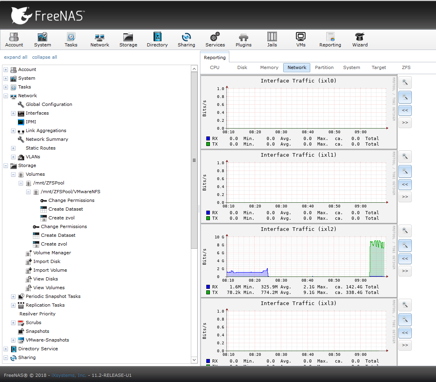
Task: Click the collapse all link
Action: coord(44,57)
